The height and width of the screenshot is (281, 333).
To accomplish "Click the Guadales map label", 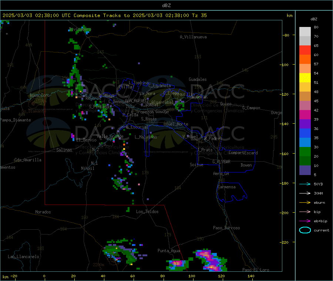I will click(x=198, y=79).
